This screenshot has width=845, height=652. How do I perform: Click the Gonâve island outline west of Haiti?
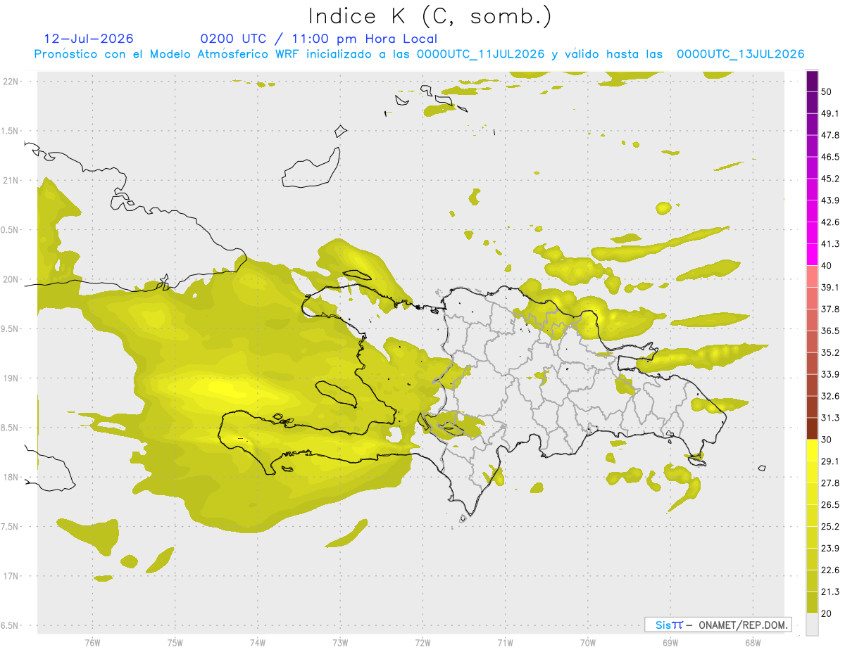click(337, 394)
